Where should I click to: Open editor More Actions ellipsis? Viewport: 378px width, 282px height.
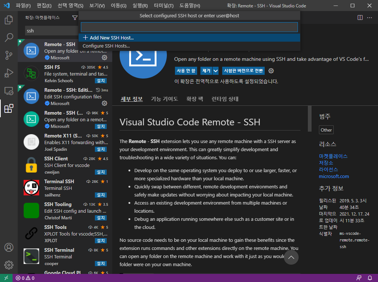click(x=369, y=18)
